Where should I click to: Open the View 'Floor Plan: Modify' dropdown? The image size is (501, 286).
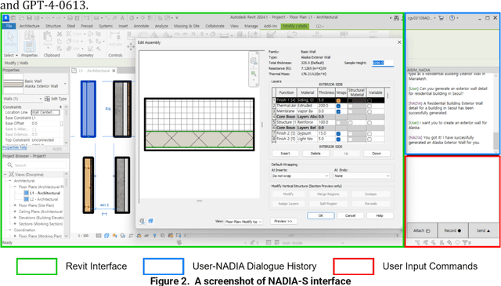pyautogui.click(x=243, y=222)
